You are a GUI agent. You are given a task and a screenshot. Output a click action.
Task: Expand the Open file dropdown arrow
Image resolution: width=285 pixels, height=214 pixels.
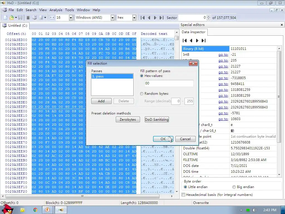pyautogui.click(x=16, y=18)
